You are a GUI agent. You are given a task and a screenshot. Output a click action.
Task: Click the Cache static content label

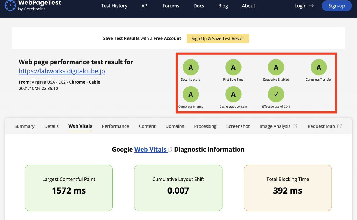(233, 106)
